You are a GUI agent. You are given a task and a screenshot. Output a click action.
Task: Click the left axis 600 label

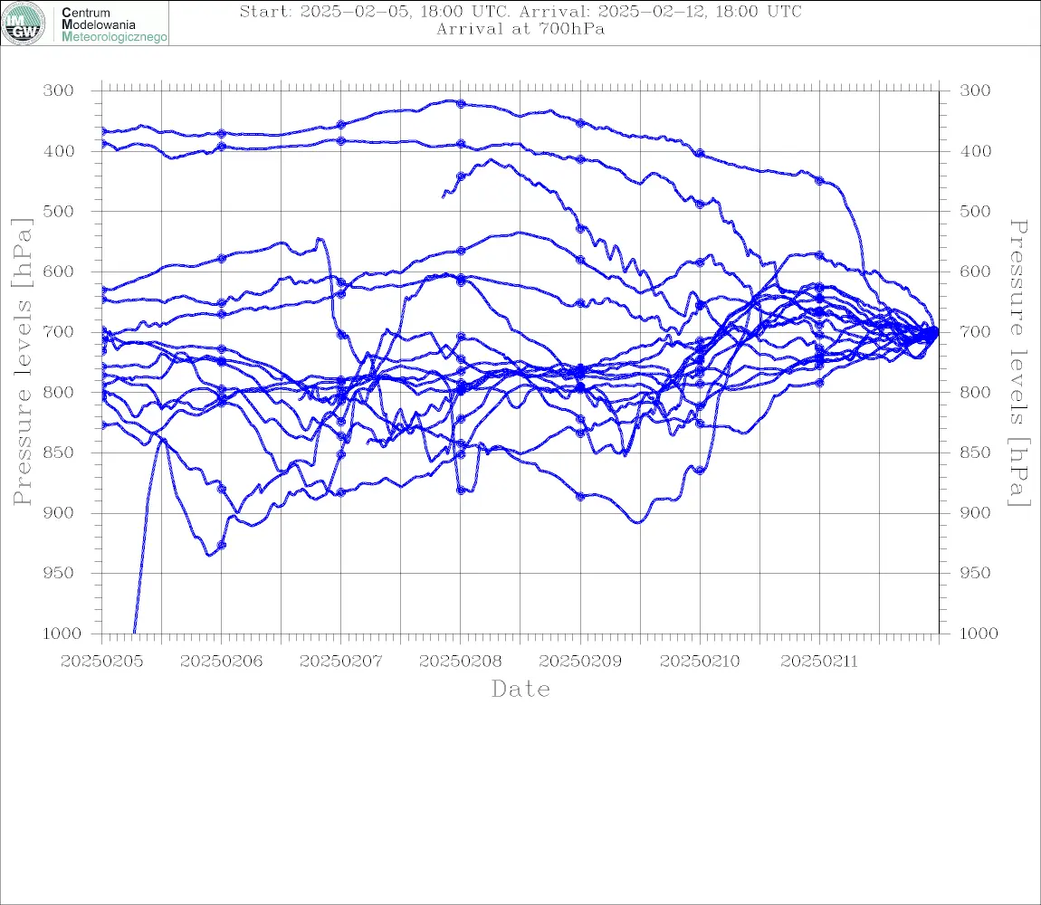click(59, 271)
